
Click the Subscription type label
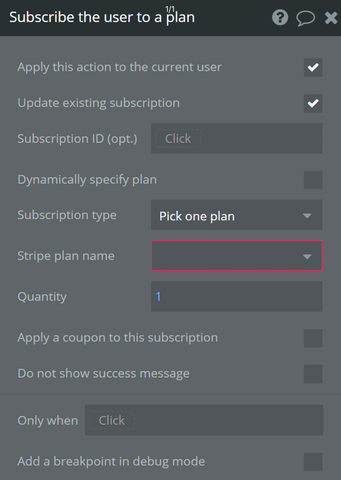pyautogui.click(x=67, y=215)
